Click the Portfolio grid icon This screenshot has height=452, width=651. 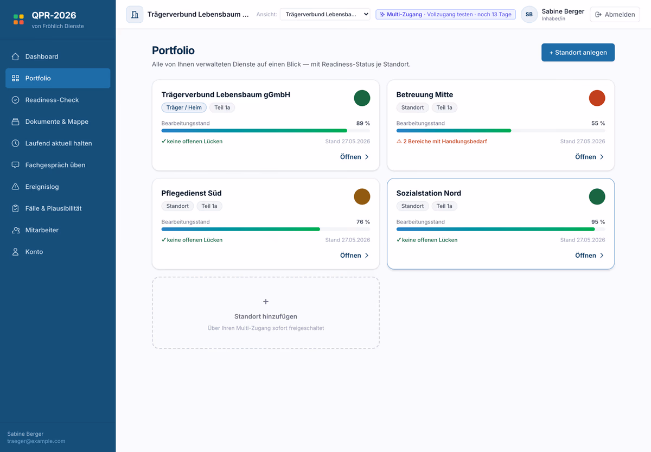click(x=15, y=78)
